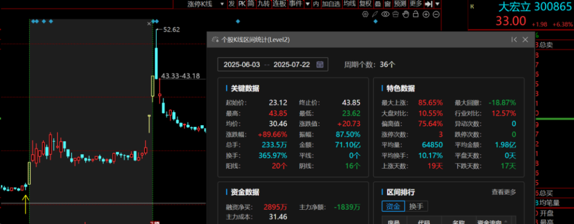Click the calendar icon in date range field
The height and width of the screenshot is (224, 574).
tap(319, 64)
